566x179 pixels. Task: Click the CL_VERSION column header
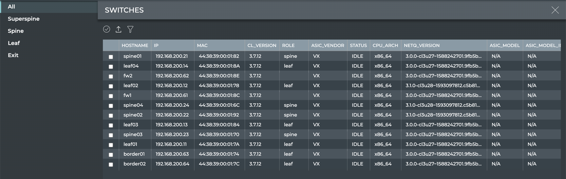pyautogui.click(x=262, y=45)
